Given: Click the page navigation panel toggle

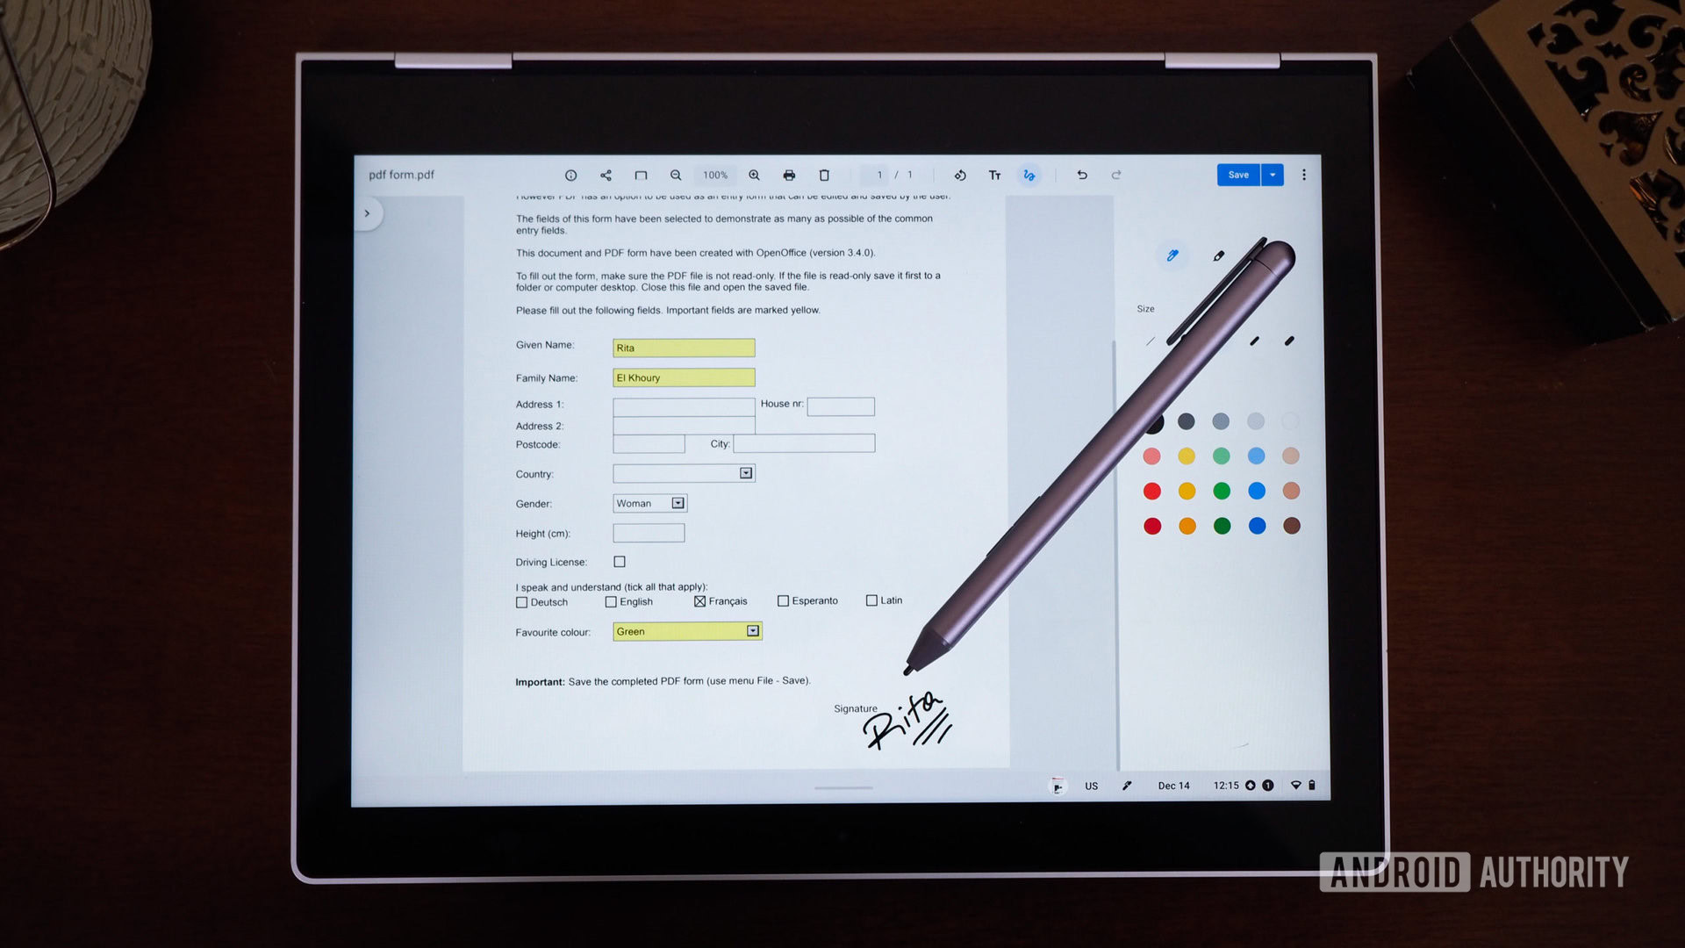Looking at the screenshot, I should pos(366,213).
